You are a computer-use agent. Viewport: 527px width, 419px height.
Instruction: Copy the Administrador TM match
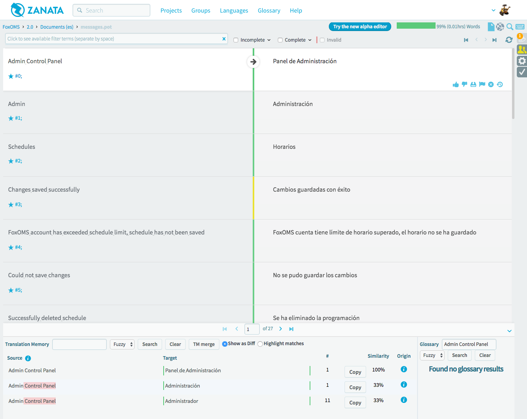pyautogui.click(x=355, y=403)
